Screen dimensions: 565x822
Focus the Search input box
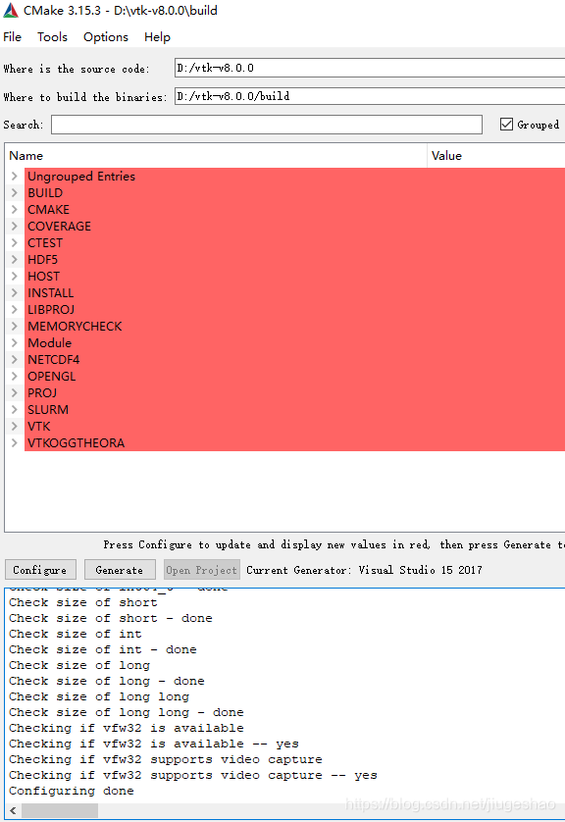[x=266, y=125]
